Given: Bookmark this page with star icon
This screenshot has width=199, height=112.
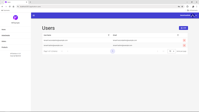Looking at the screenshot, I should [182, 6].
